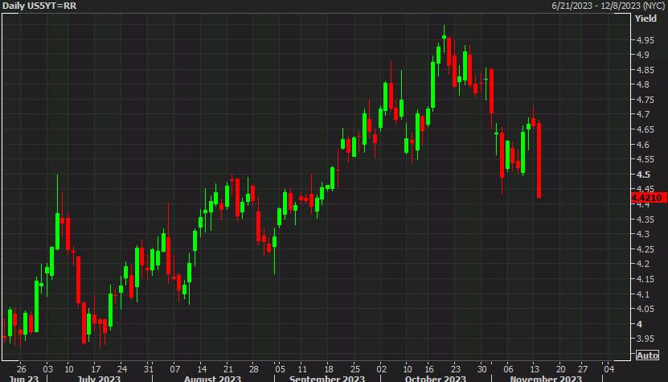Click the 30 date tick in October

(482, 369)
